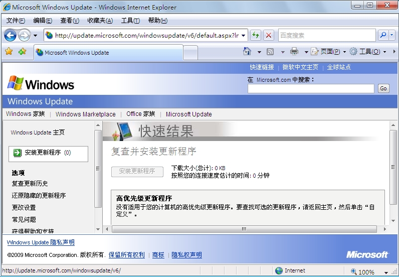Click the Print icon
The height and width of the screenshot is (277, 399).
(294, 52)
